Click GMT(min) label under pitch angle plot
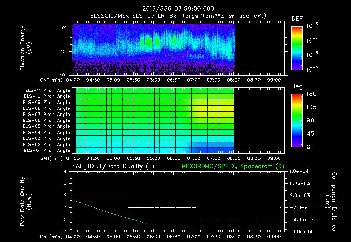Viewport: 351px width, 242px height. pos(51,159)
